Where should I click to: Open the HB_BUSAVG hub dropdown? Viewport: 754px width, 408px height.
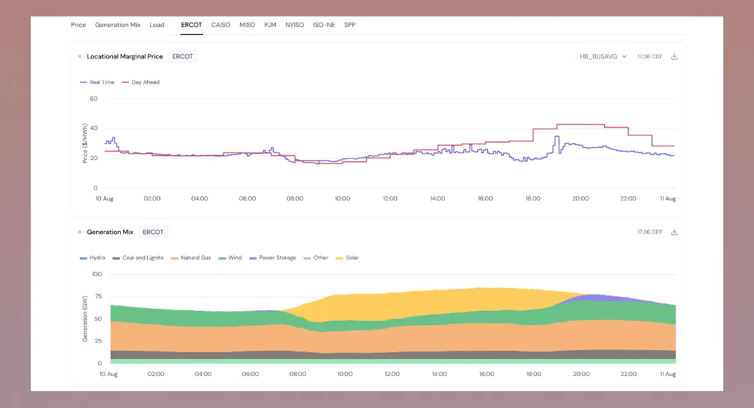tap(603, 56)
